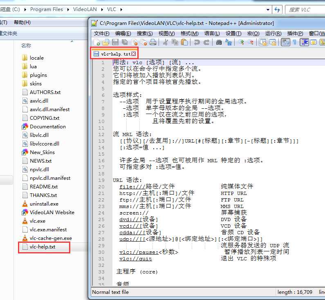Click the Zoom In icon
This screenshot has height=300, width=325.
[241, 42]
